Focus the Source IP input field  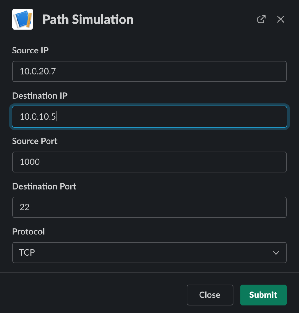(x=149, y=72)
